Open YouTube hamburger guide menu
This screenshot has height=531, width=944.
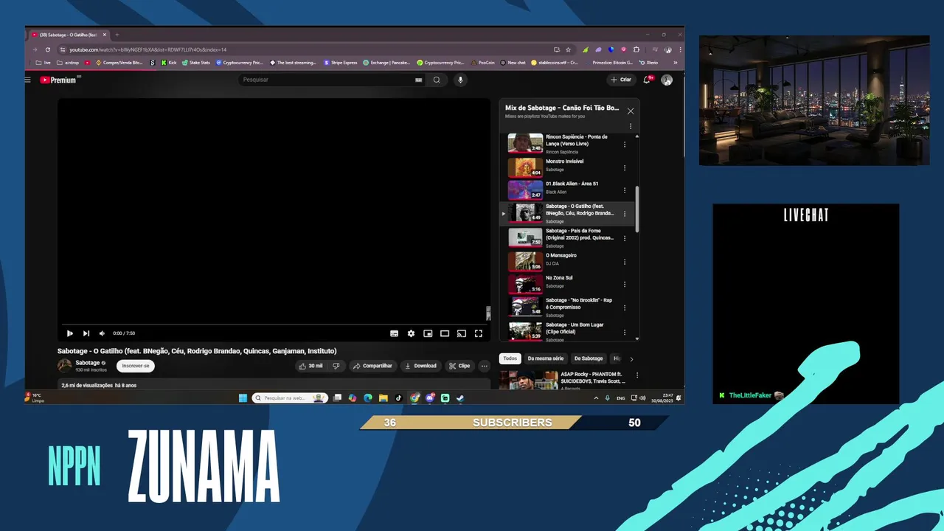(28, 80)
